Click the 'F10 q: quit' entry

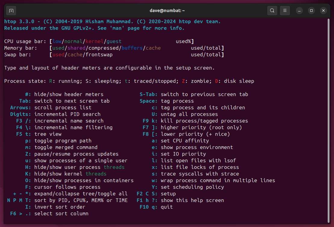(156, 207)
